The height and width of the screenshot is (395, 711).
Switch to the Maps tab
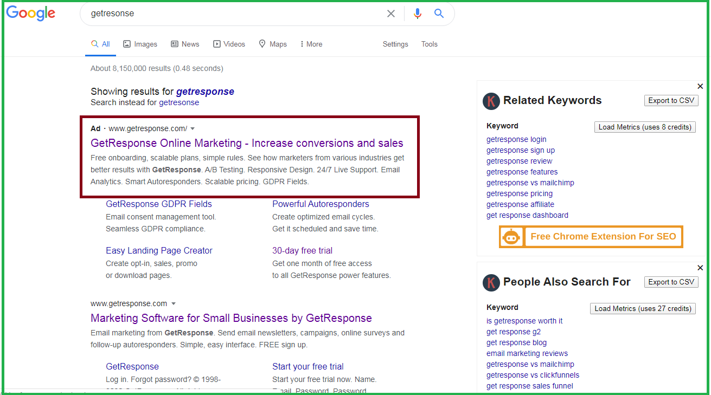[x=273, y=44]
